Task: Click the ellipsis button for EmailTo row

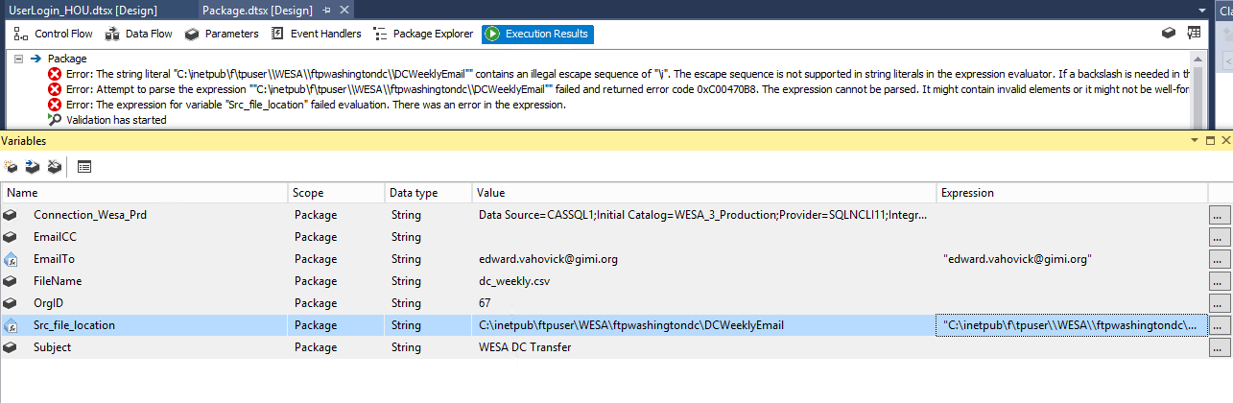Action: pos(1219,259)
